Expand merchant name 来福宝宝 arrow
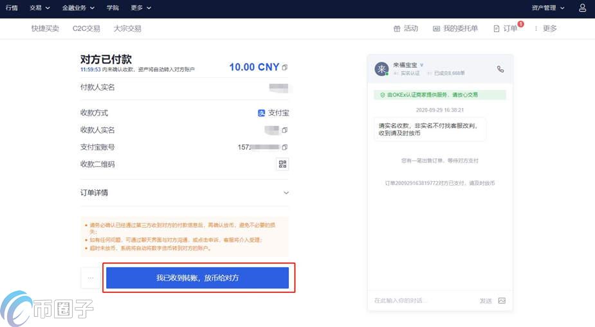 (421, 65)
